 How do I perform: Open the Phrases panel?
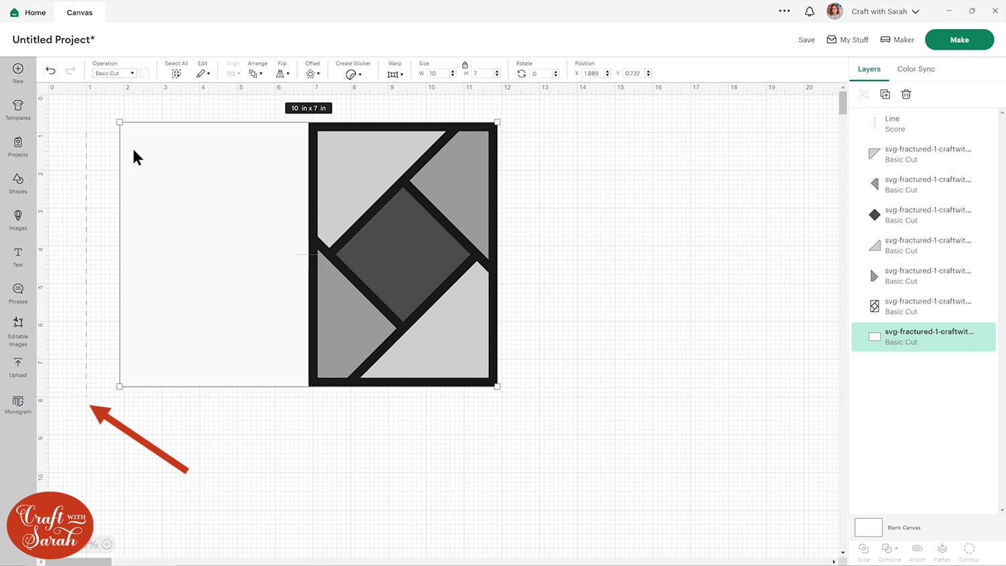18,294
